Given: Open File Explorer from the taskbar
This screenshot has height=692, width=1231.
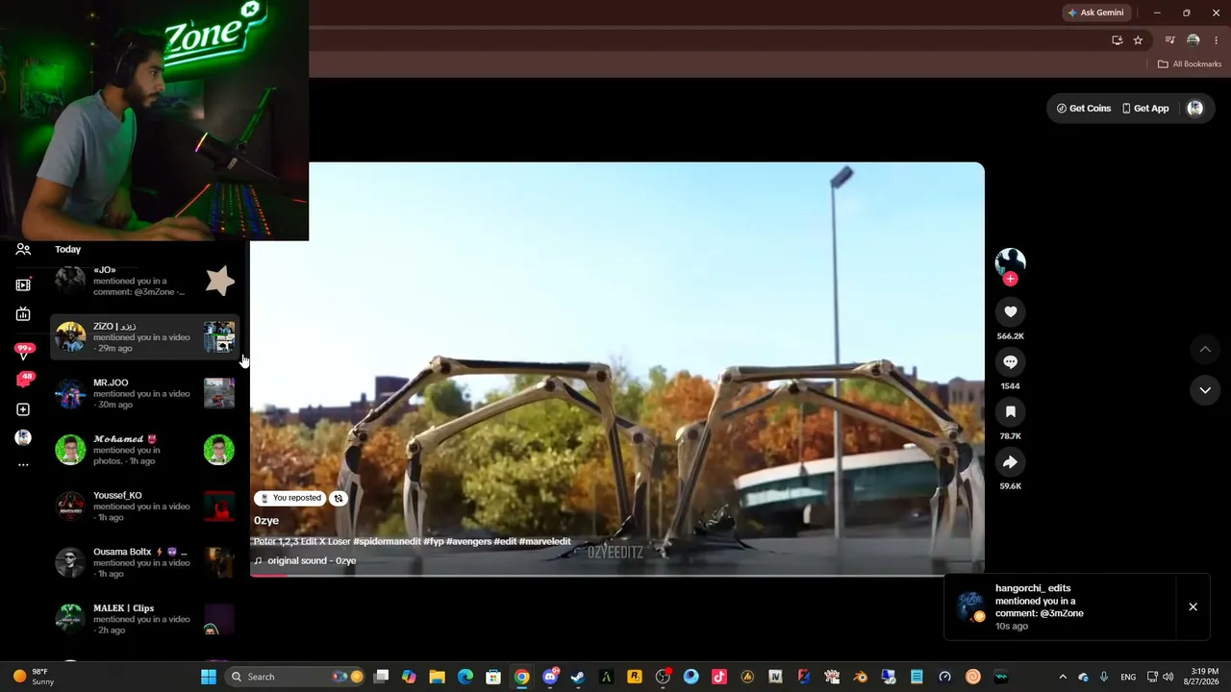Looking at the screenshot, I should 437,677.
